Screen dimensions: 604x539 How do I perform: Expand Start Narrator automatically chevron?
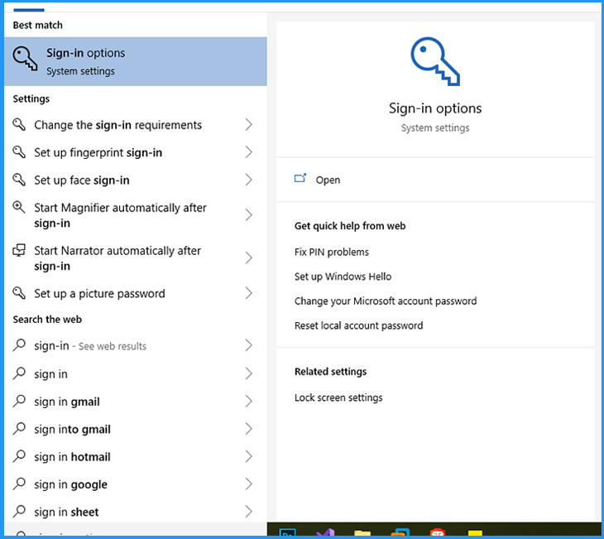(x=249, y=258)
